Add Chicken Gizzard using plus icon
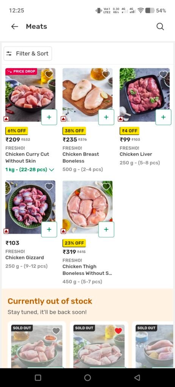175x387 pixels. point(49,229)
